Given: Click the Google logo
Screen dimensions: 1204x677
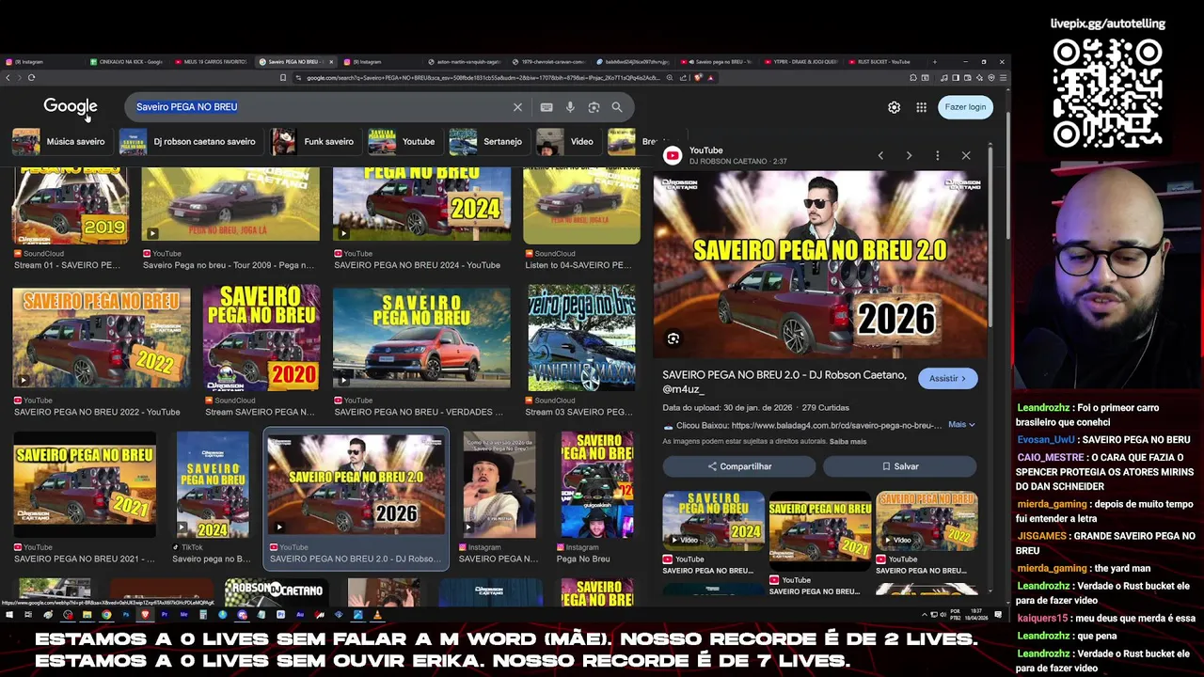Looking at the screenshot, I should pyautogui.click(x=71, y=107).
